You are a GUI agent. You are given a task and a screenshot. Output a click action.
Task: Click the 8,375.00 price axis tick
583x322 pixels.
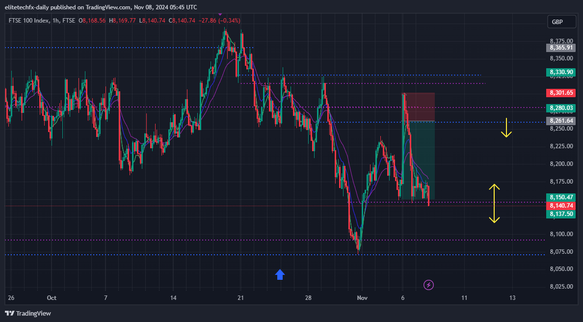[x=561, y=41]
